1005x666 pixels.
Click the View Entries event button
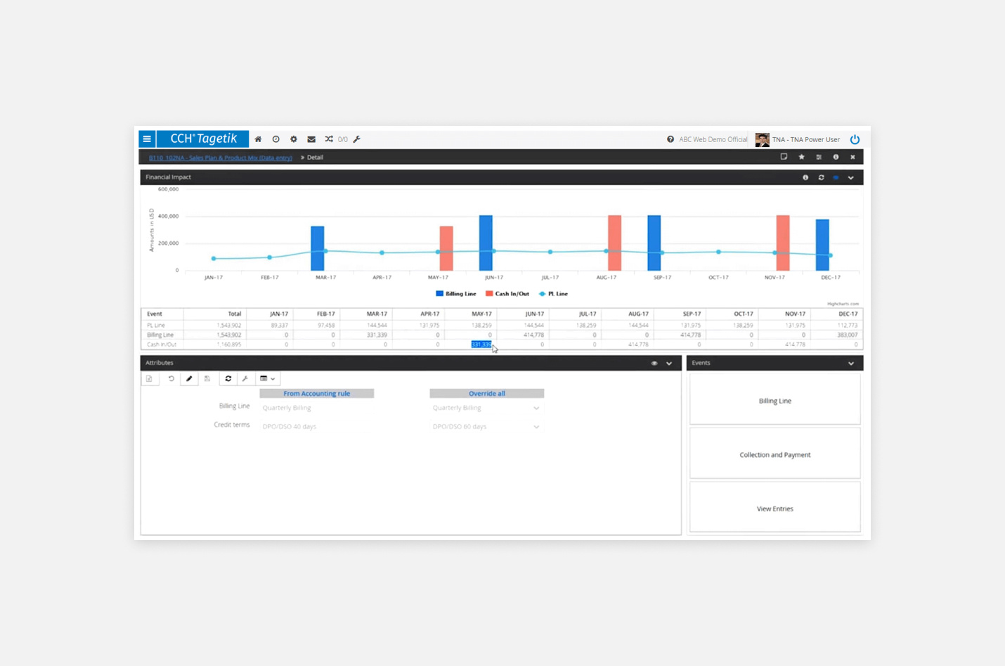[x=774, y=508]
